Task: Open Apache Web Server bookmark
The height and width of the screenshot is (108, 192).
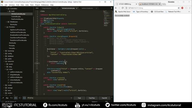Action: 123,12
